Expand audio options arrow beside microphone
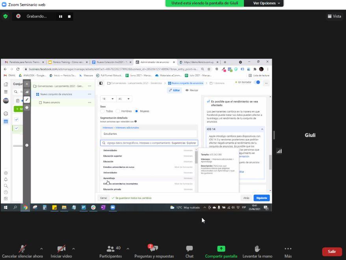This screenshot has width=346, height=260. pyautogui.click(x=41, y=249)
